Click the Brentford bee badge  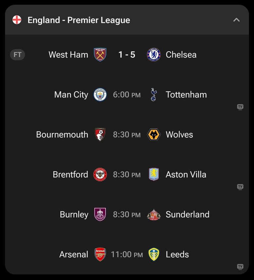100,175
